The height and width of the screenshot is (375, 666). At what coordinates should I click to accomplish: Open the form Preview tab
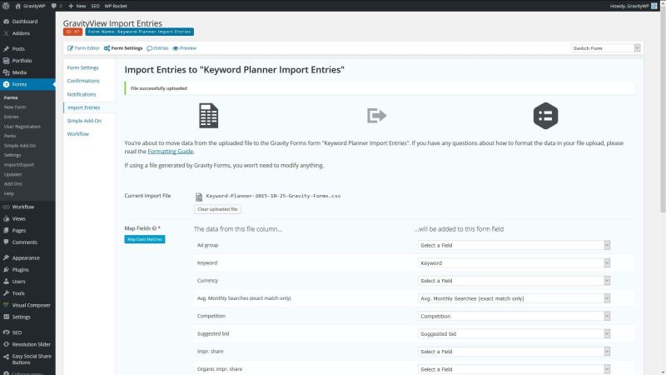tap(184, 48)
